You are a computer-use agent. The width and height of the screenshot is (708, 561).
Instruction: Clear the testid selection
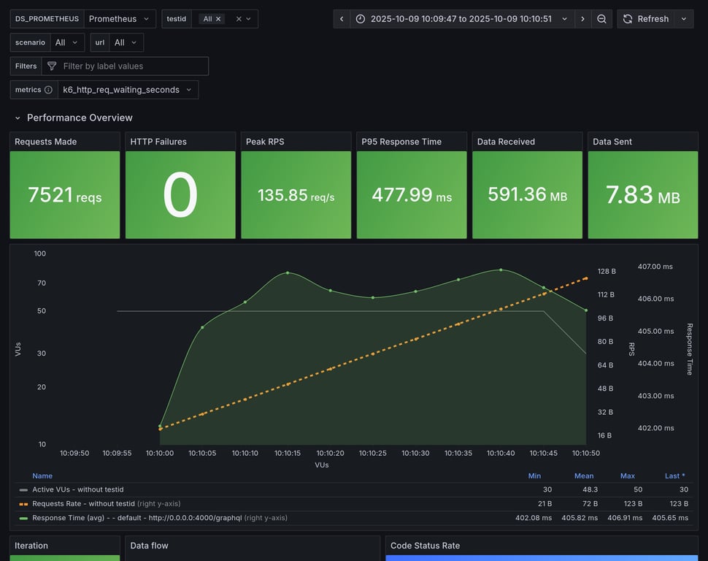point(237,19)
